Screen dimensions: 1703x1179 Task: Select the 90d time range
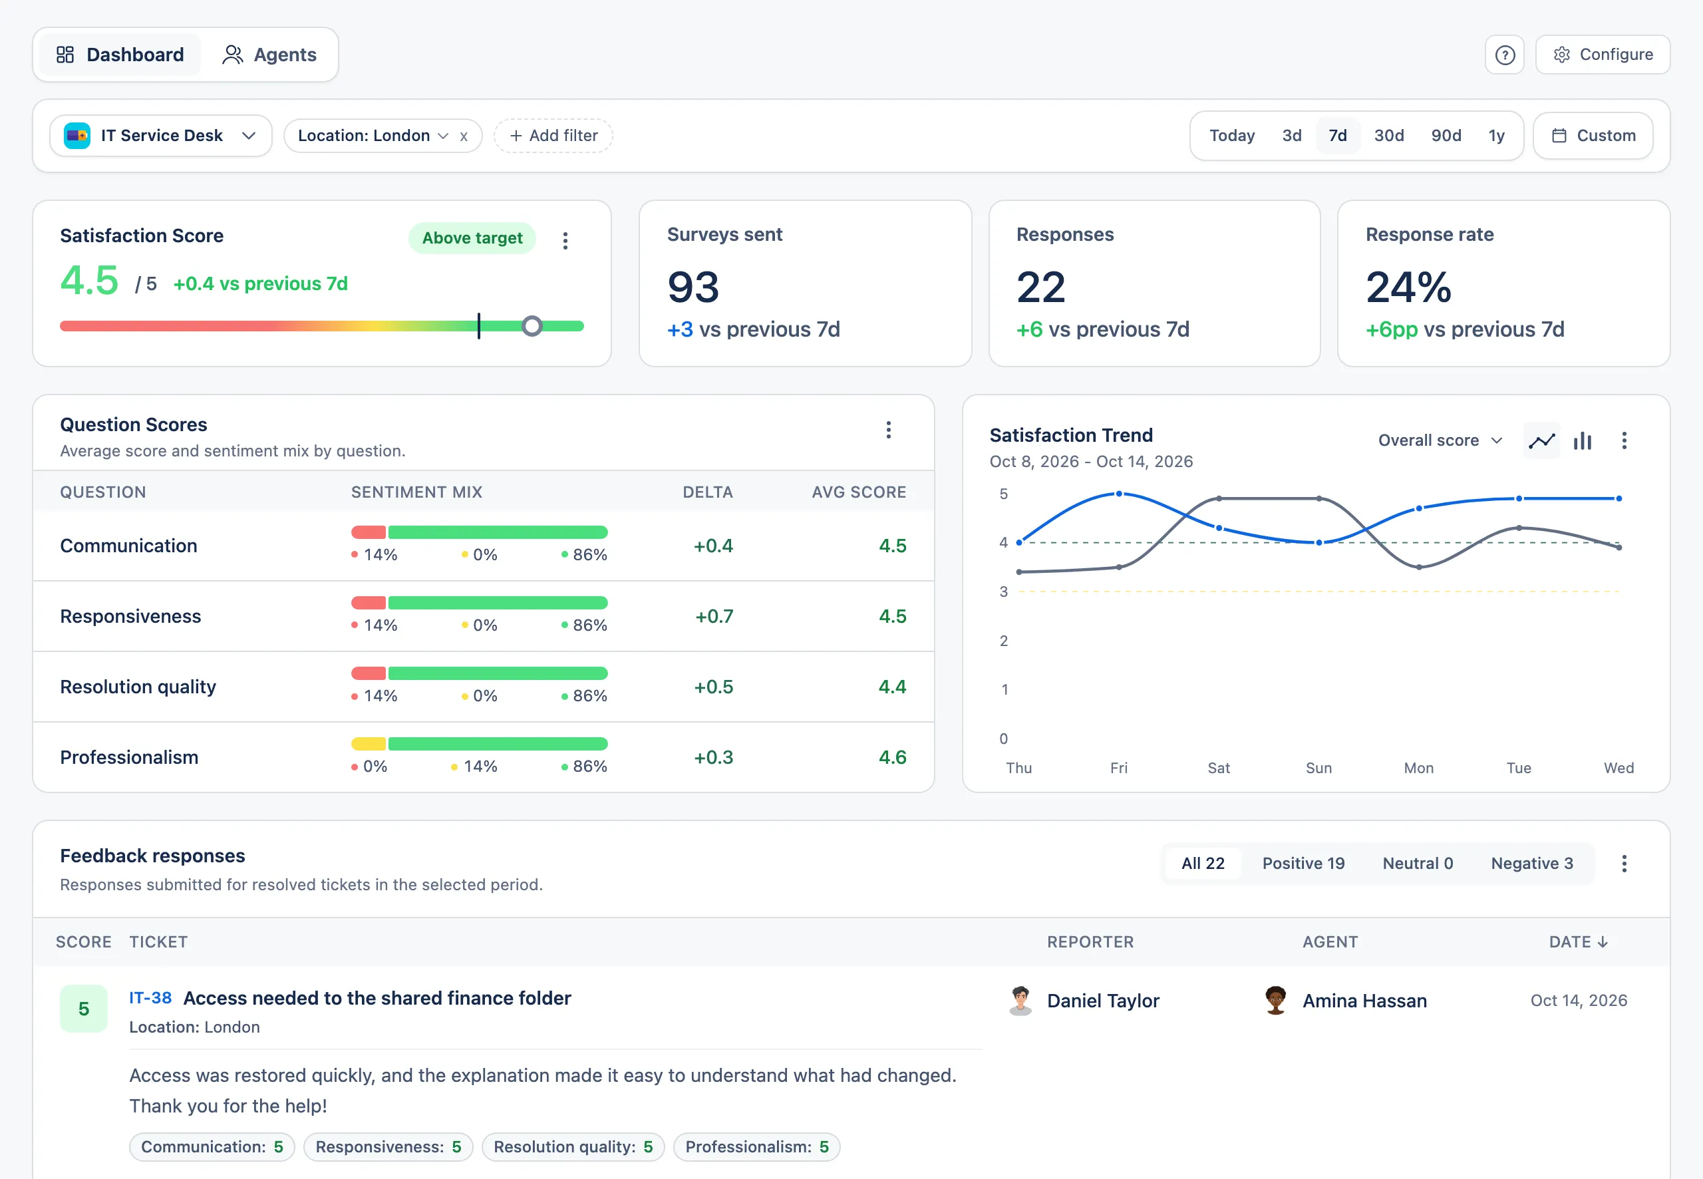pos(1446,136)
